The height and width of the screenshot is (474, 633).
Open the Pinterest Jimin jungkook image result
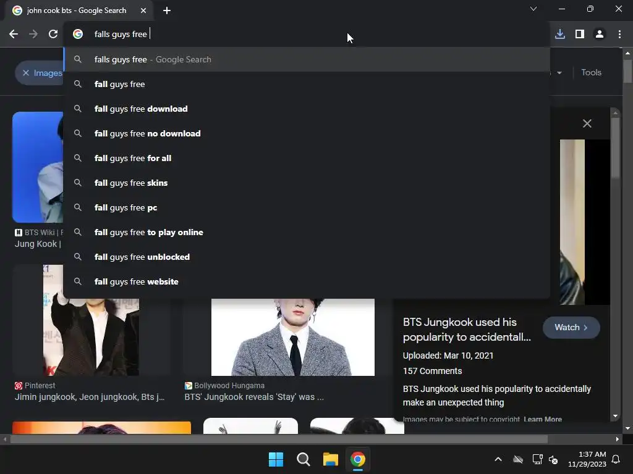pos(91,320)
